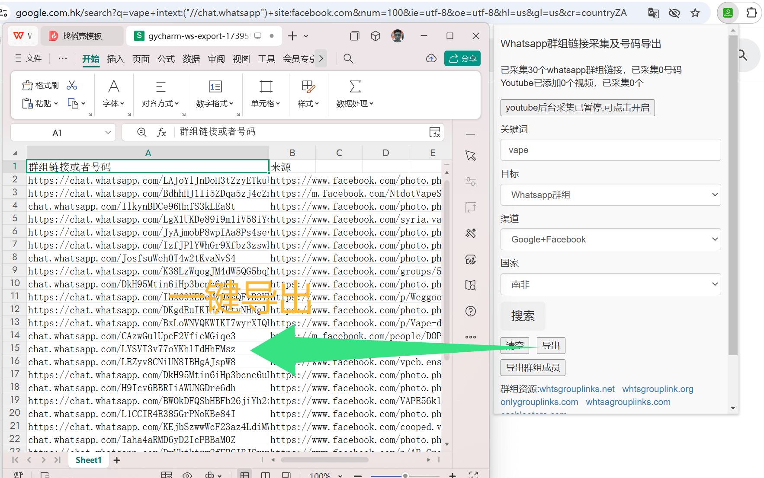Click the cut scissors icon
Image resolution: width=764 pixels, height=478 pixels.
pyautogui.click(x=72, y=86)
